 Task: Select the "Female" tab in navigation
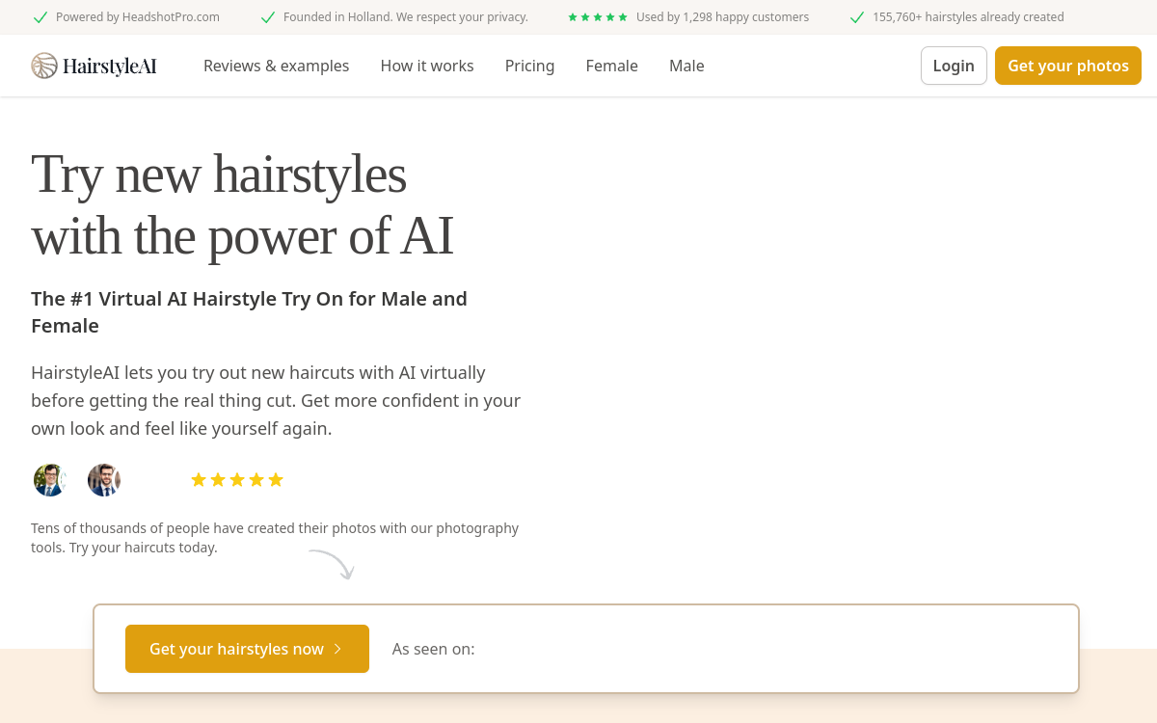tap(611, 66)
